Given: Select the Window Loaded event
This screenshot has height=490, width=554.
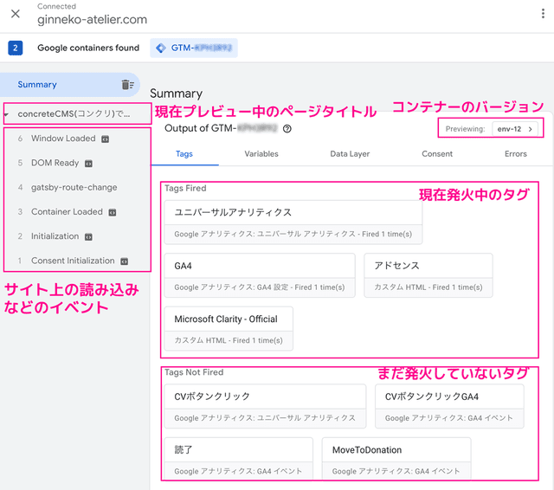Looking at the screenshot, I should click(63, 139).
